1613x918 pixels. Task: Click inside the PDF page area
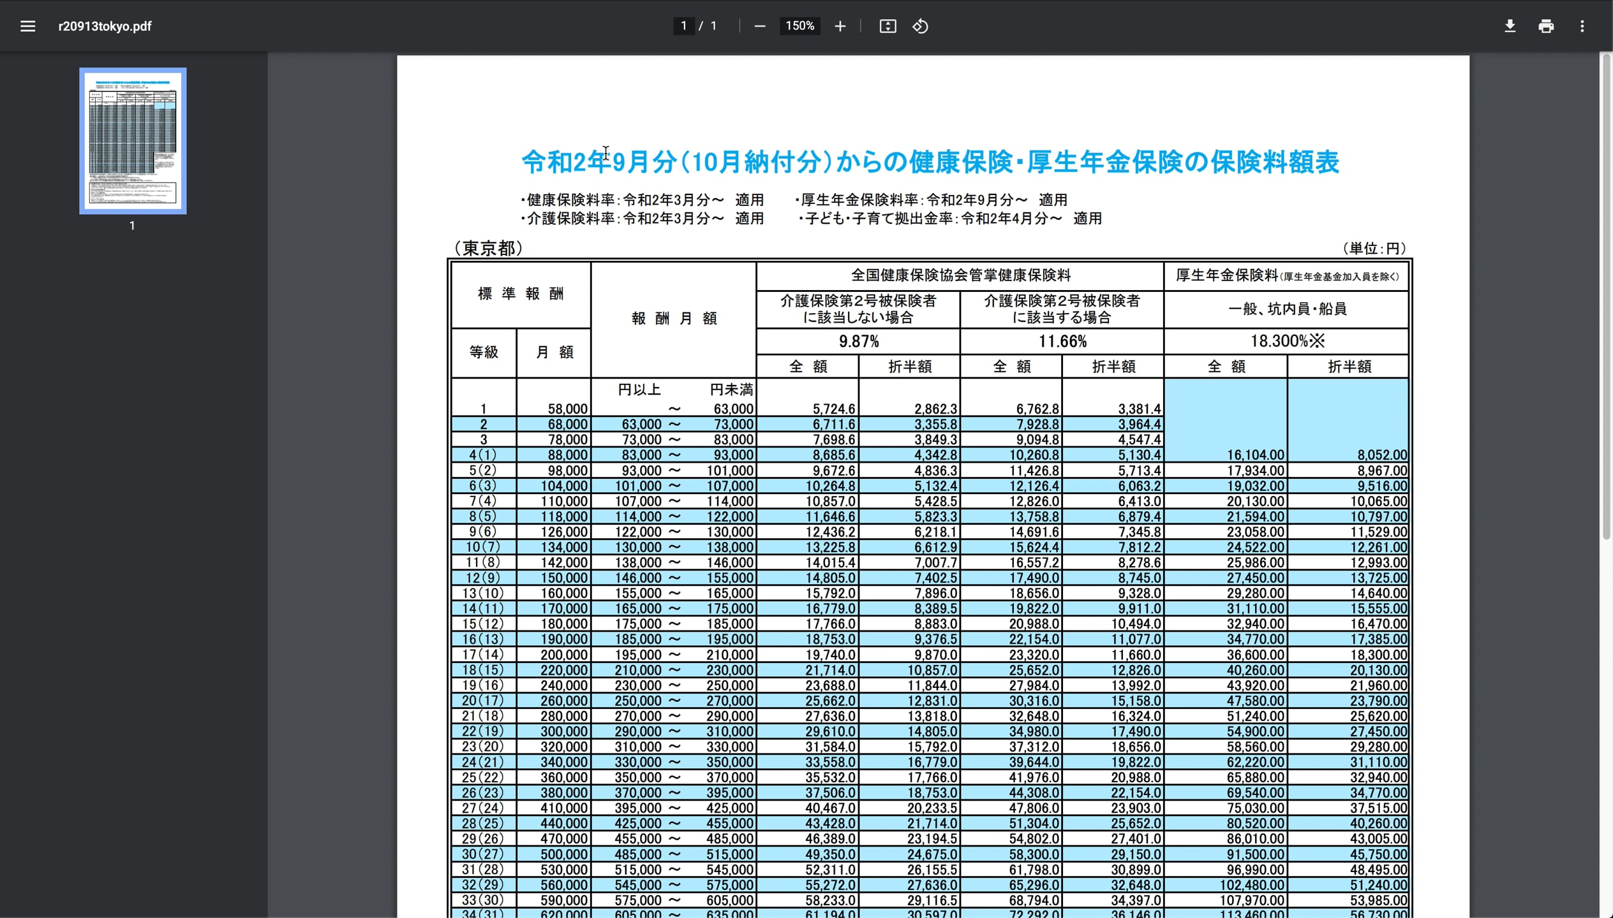pos(893,510)
